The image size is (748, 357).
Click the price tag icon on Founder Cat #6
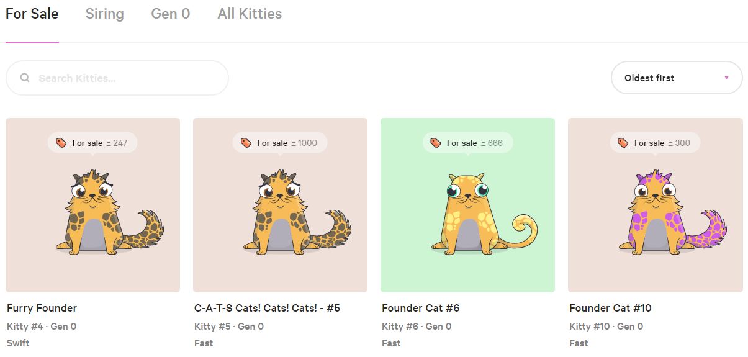436,143
